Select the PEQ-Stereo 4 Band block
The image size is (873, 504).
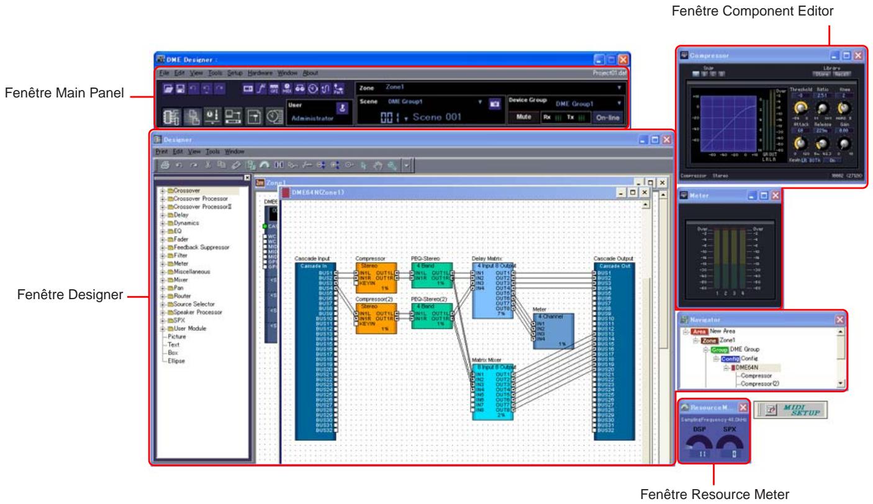432,276
